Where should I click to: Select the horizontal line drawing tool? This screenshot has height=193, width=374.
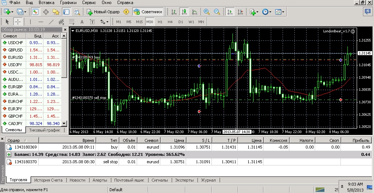tap(41, 22)
